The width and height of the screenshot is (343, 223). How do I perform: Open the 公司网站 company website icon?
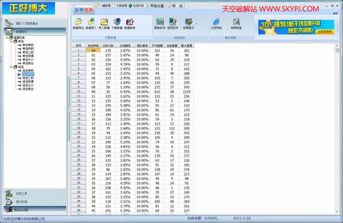(216, 23)
